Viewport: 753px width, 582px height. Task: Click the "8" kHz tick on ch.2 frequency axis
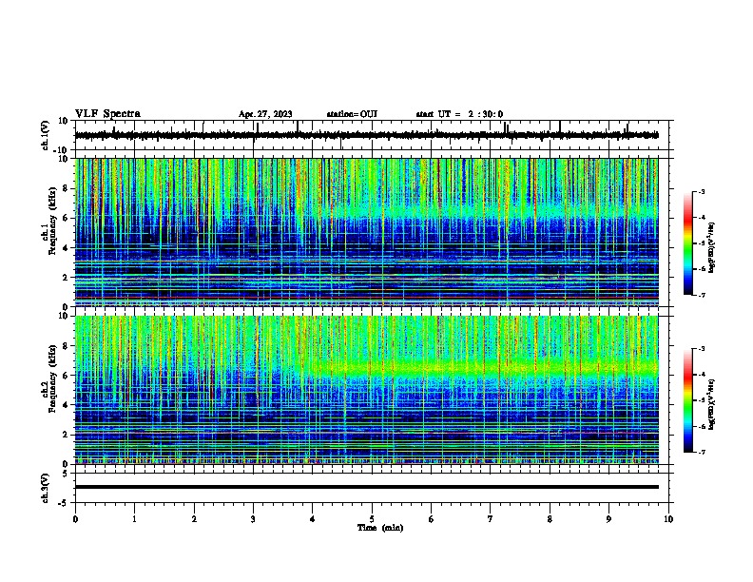67,346
